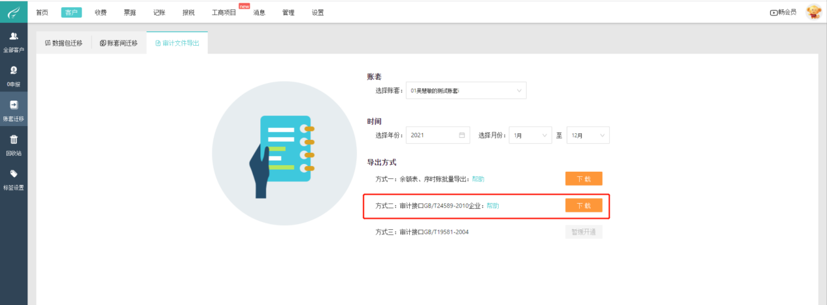
Task: Open end month dropdown showing 12月
Action: pyautogui.click(x=588, y=135)
